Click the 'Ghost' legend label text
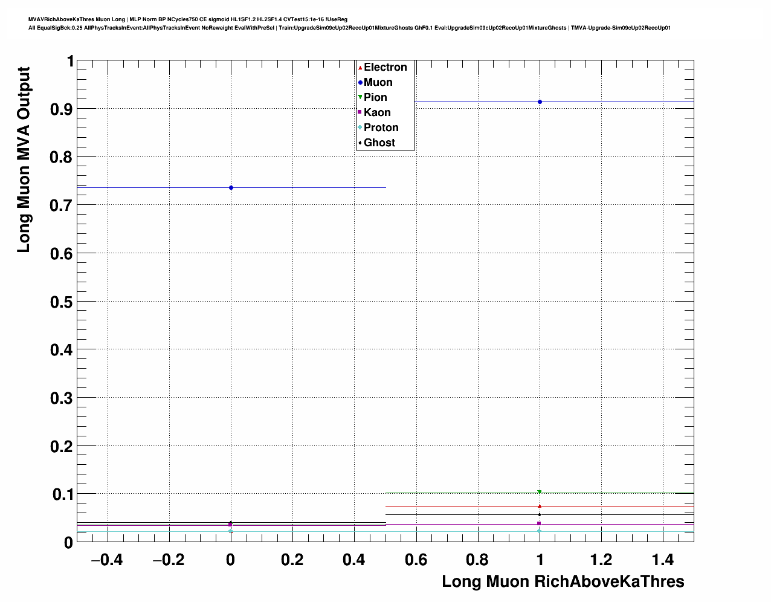The image size is (771, 602). 379,143
